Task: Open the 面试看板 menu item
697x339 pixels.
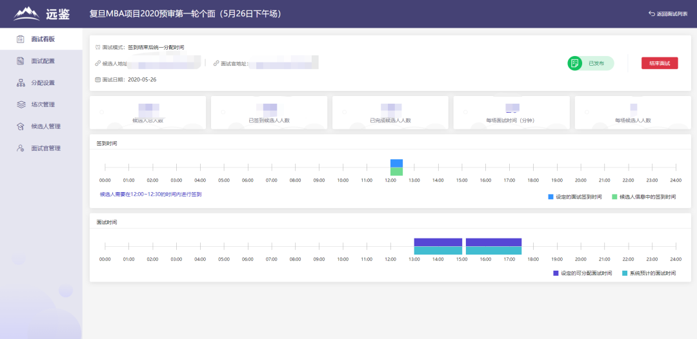Action: click(x=41, y=39)
